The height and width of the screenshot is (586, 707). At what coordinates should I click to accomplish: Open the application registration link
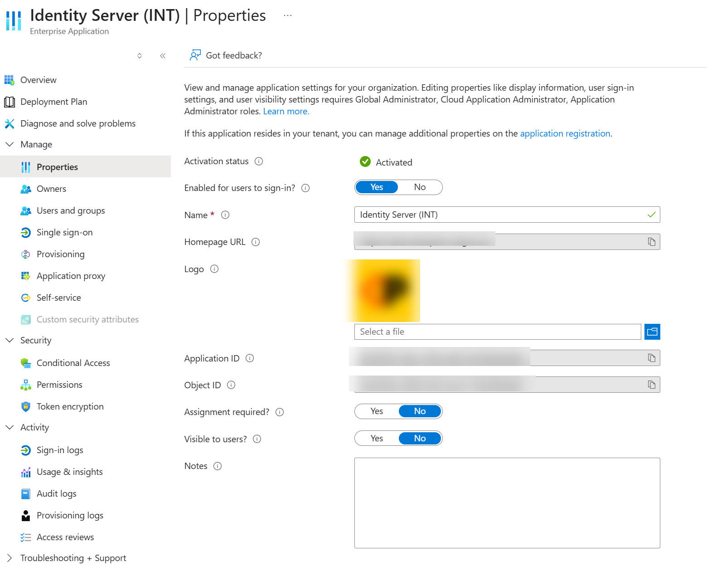click(565, 134)
